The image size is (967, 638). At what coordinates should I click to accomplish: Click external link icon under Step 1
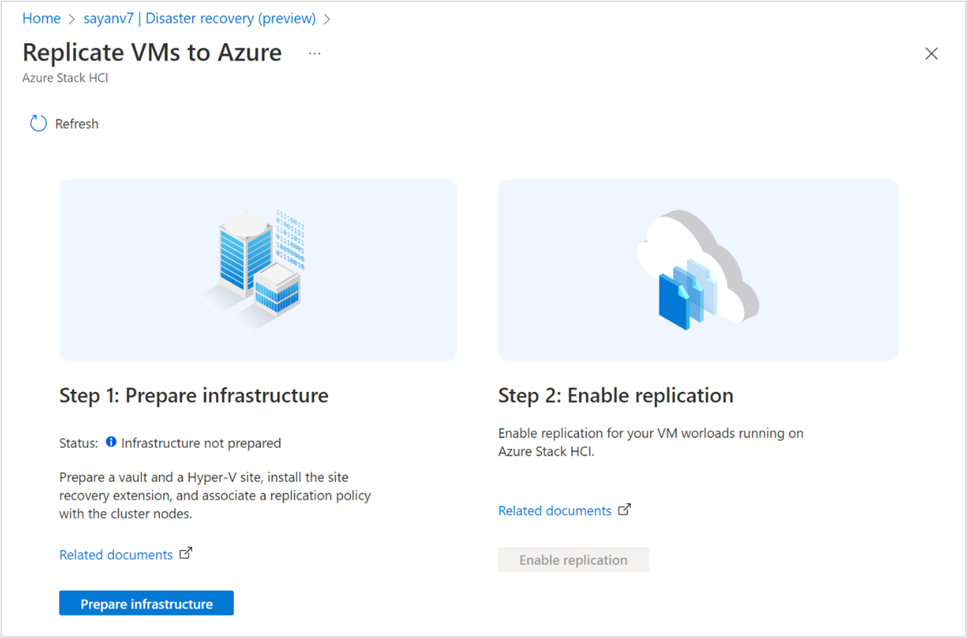[186, 553]
